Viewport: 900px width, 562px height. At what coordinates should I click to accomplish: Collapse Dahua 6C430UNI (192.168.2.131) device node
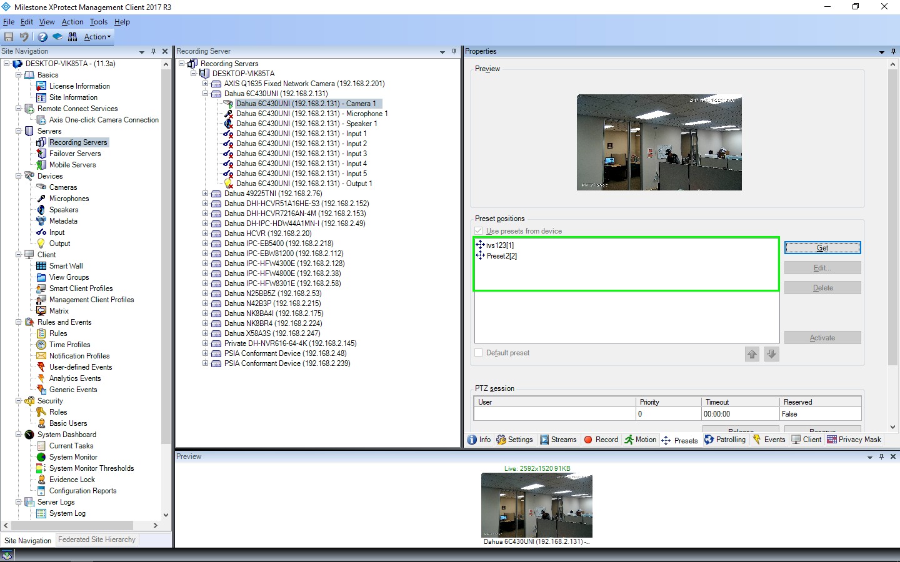(x=205, y=94)
